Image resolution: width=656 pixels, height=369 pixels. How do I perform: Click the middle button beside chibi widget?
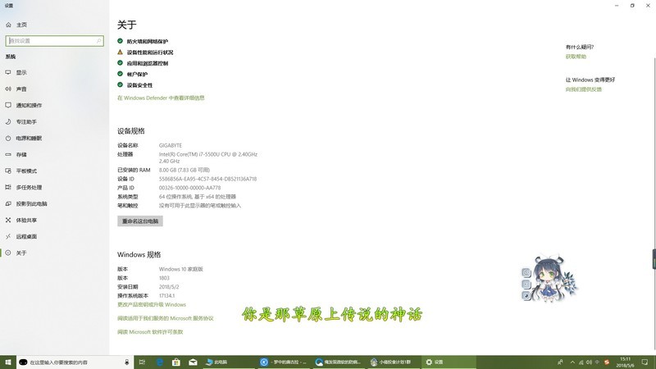point(526,284)
